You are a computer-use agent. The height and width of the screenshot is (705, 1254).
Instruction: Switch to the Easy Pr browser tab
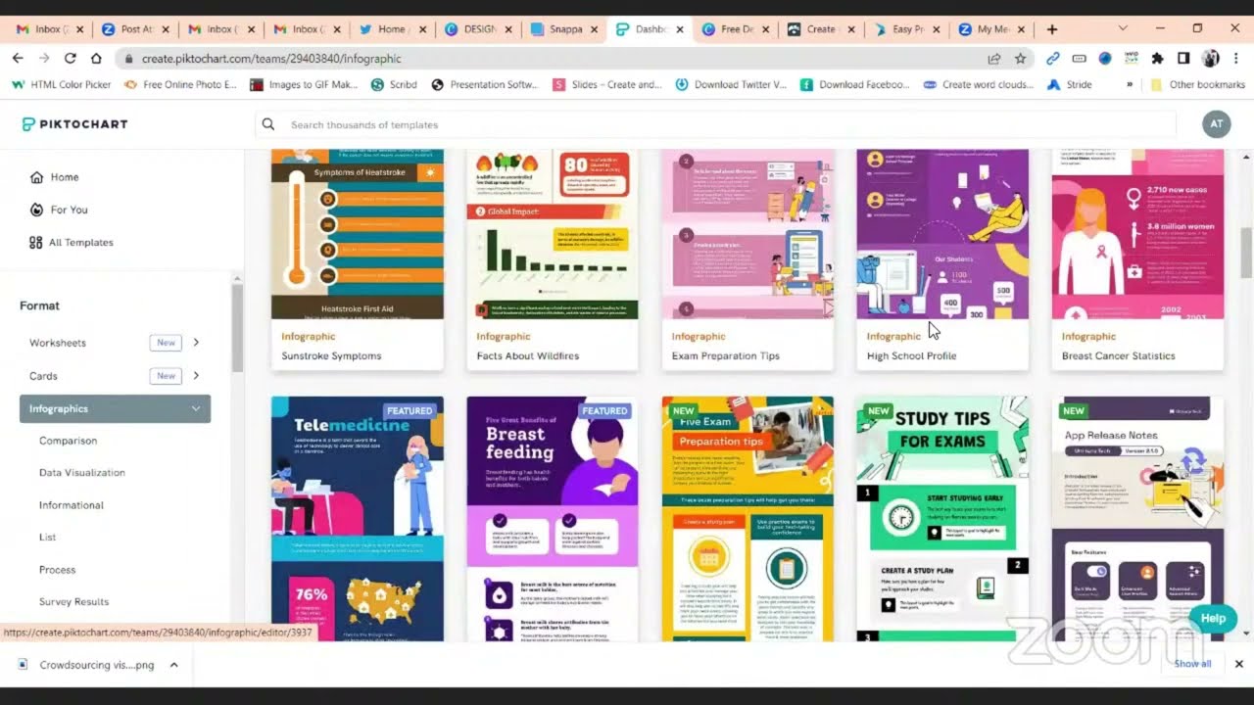click(908, 29)
